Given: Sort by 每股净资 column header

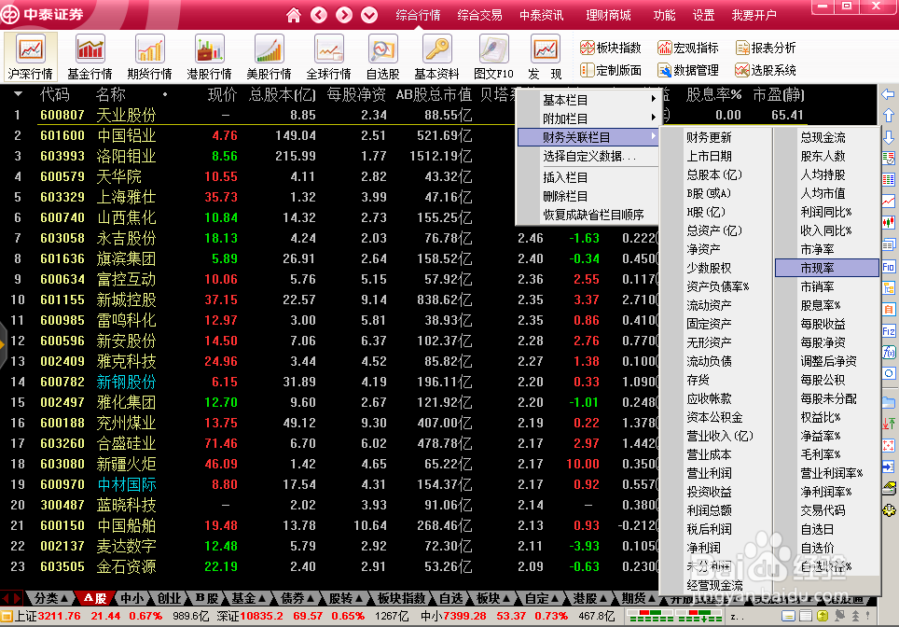Looking at the screenshot, I should point(356,94).
